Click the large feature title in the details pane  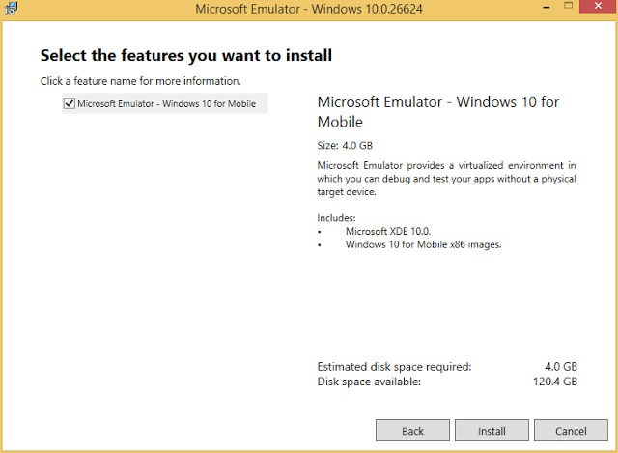[438, 112]
